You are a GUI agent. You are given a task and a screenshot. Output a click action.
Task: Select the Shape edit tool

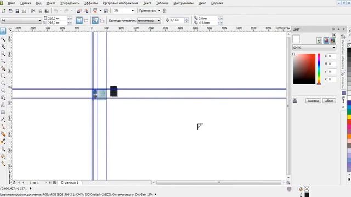click(x=3, y=39)
